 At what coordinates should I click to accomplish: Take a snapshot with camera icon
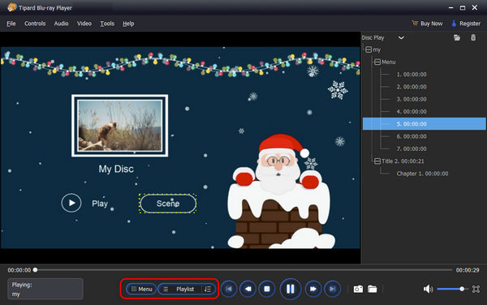click(358, 289)
